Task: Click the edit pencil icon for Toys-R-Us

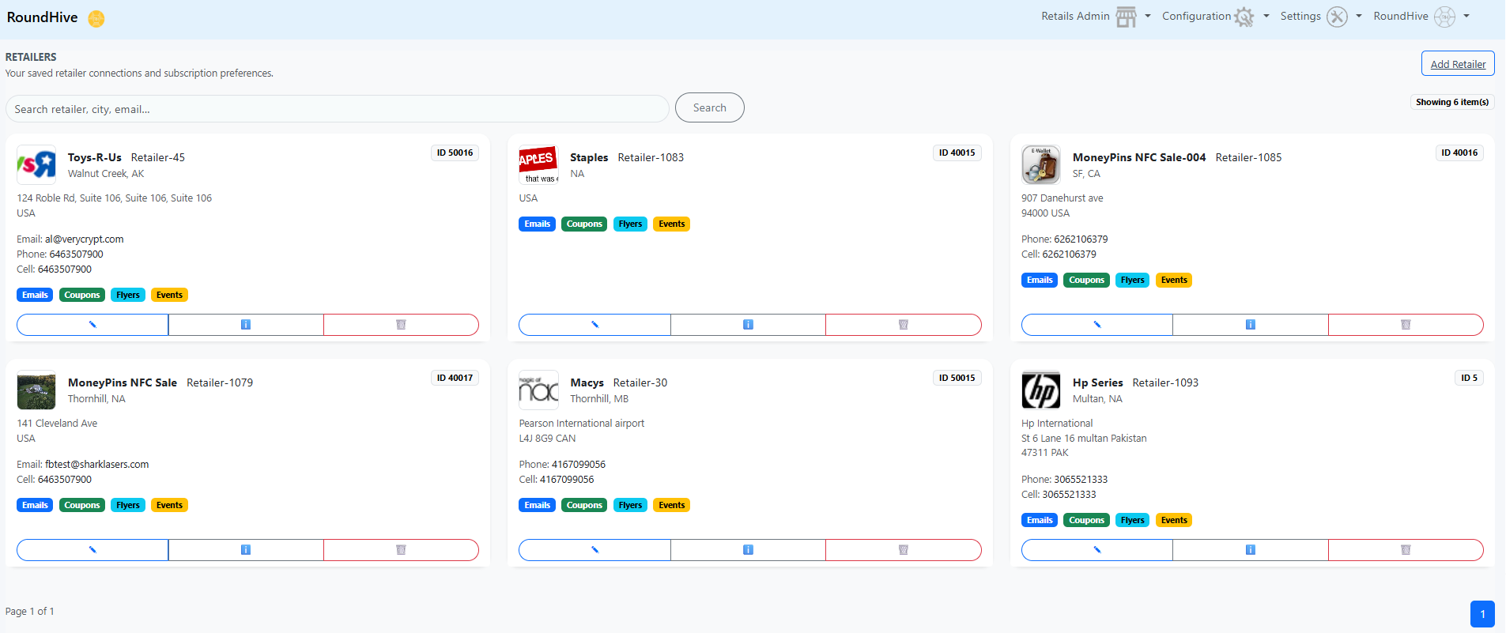Action: point(92,325)
